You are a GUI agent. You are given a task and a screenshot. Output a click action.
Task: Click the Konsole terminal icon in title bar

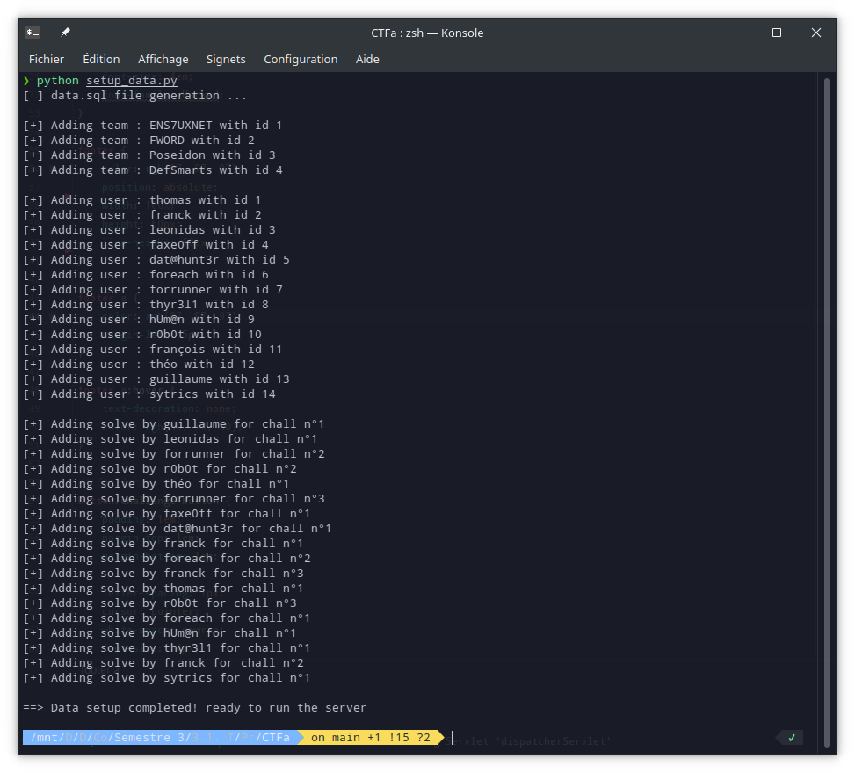33,33
